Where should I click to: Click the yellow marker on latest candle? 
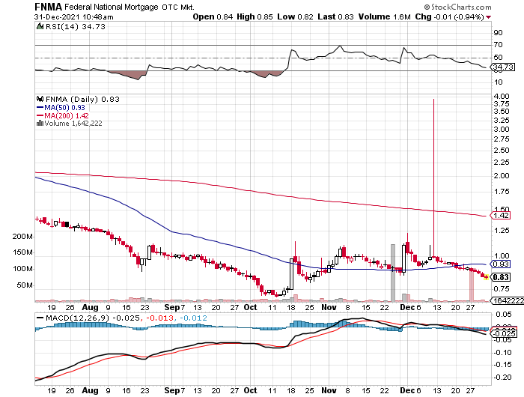[486, 277]
